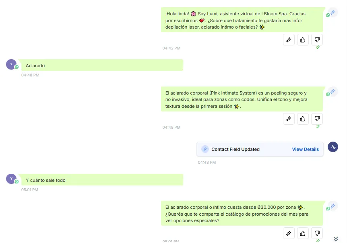
Task: Click AI bot badge beside the price message
Action: (332, 206)
